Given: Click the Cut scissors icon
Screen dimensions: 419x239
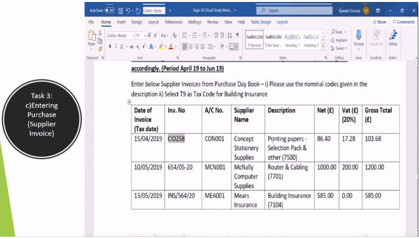Looking at the screenshot, I should 100,33.
